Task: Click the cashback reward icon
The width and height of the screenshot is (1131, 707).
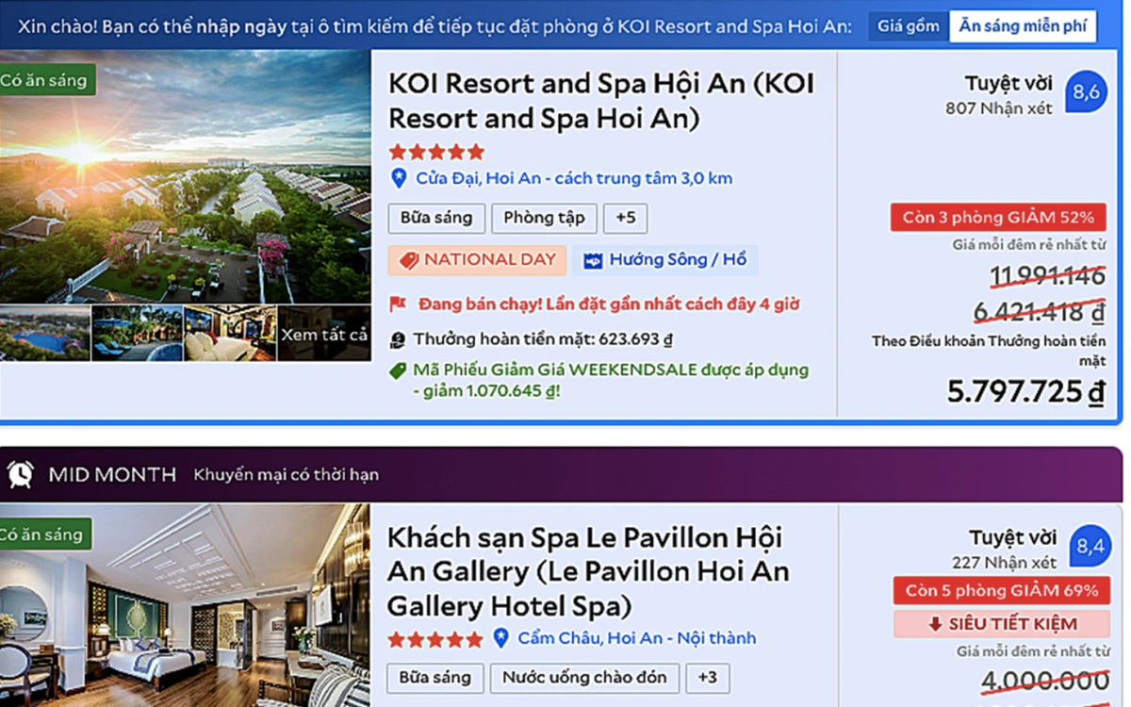Action: click(399, 339)
